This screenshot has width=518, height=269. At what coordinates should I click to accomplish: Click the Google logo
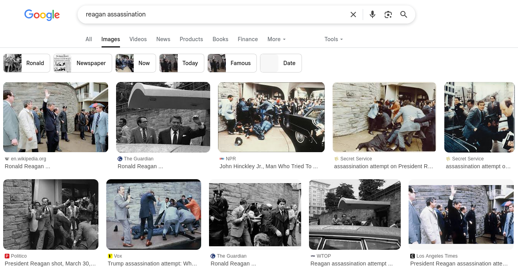42,15
